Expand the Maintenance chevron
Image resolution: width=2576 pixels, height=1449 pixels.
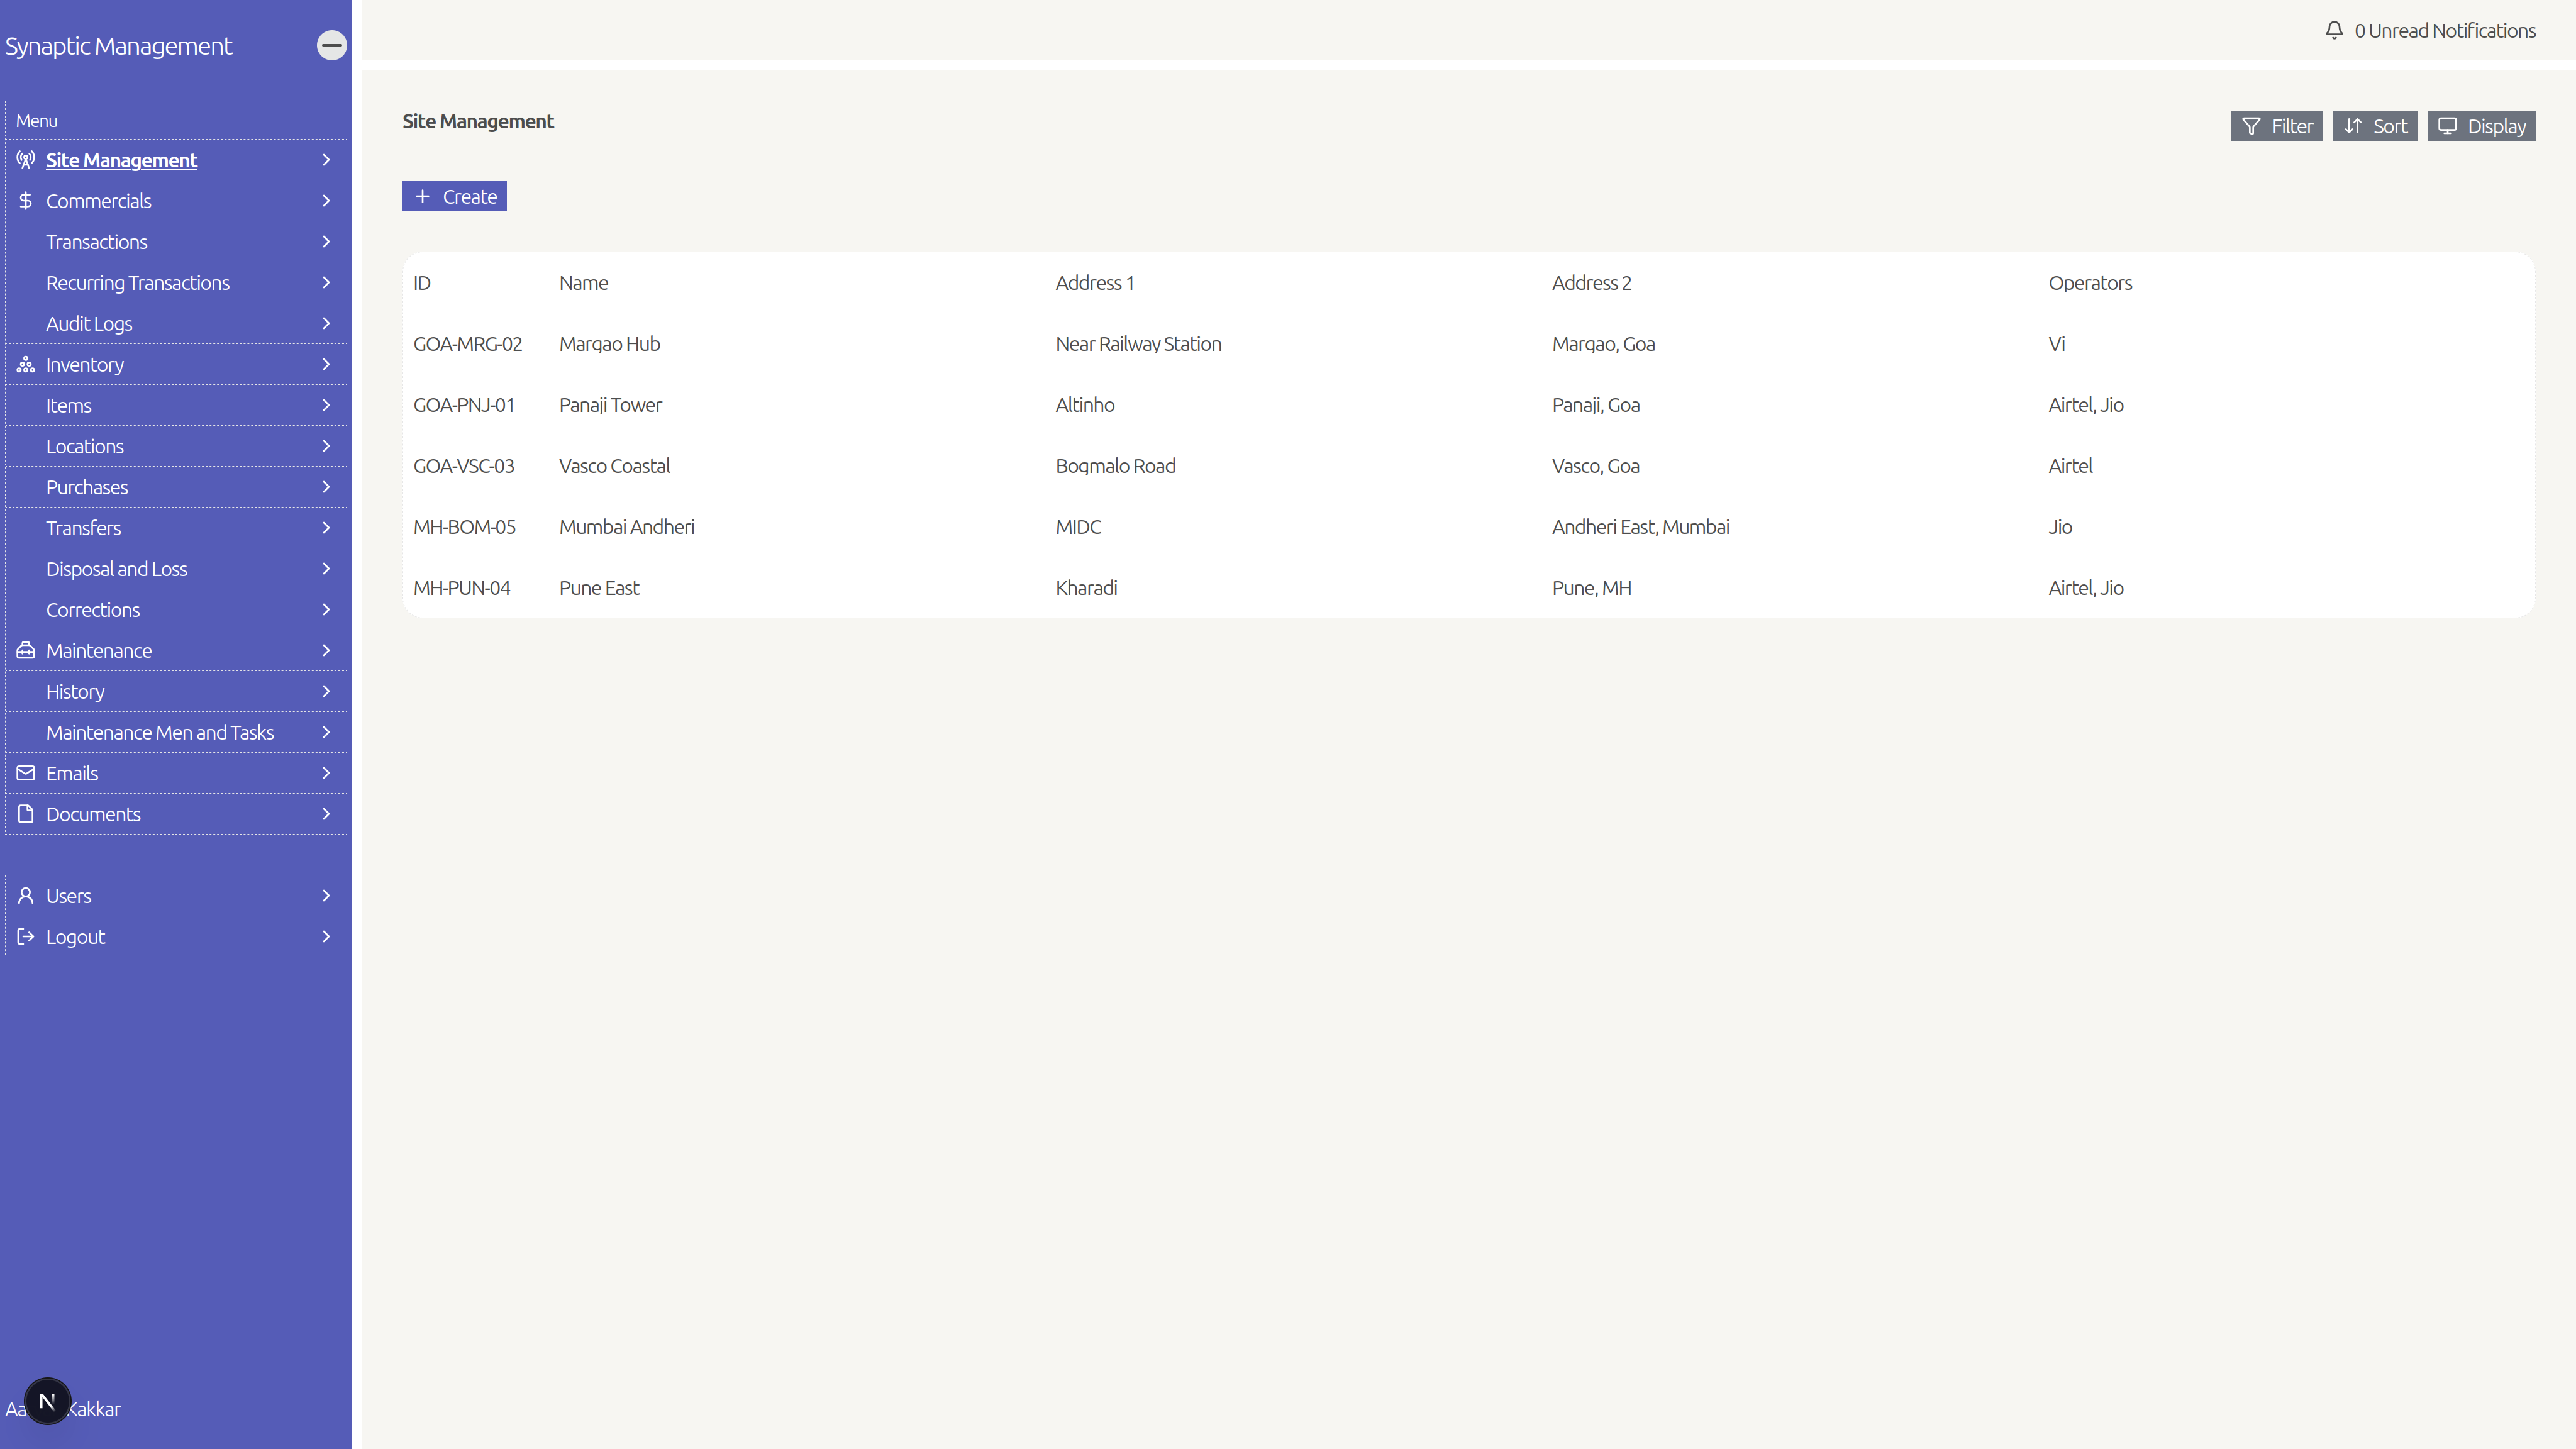[326, 651]
